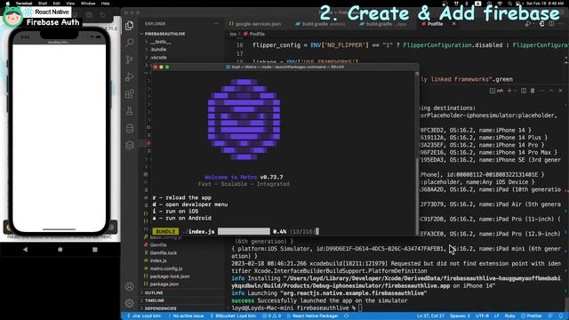Open package-lock.json in explorer
Screen dimensions: 569x320
point(170,276)
